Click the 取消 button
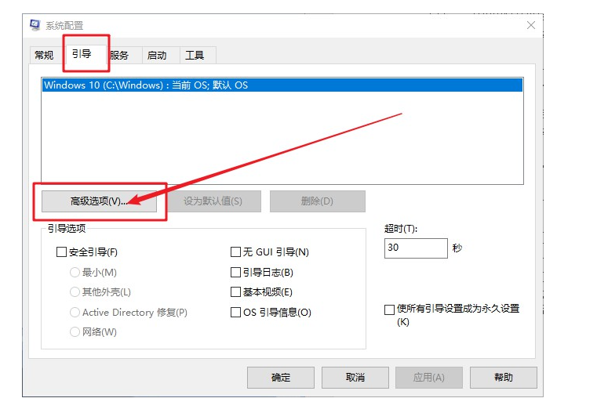Screen dimensions: 597x409 pos(355,378)
